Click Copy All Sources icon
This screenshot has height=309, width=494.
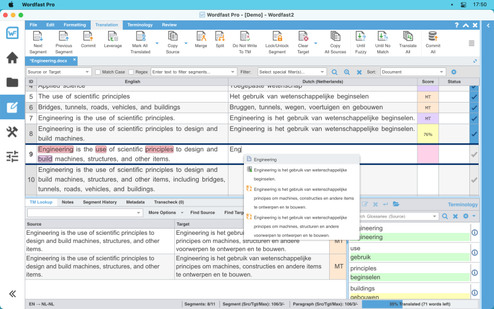click(x=335, y=36)
